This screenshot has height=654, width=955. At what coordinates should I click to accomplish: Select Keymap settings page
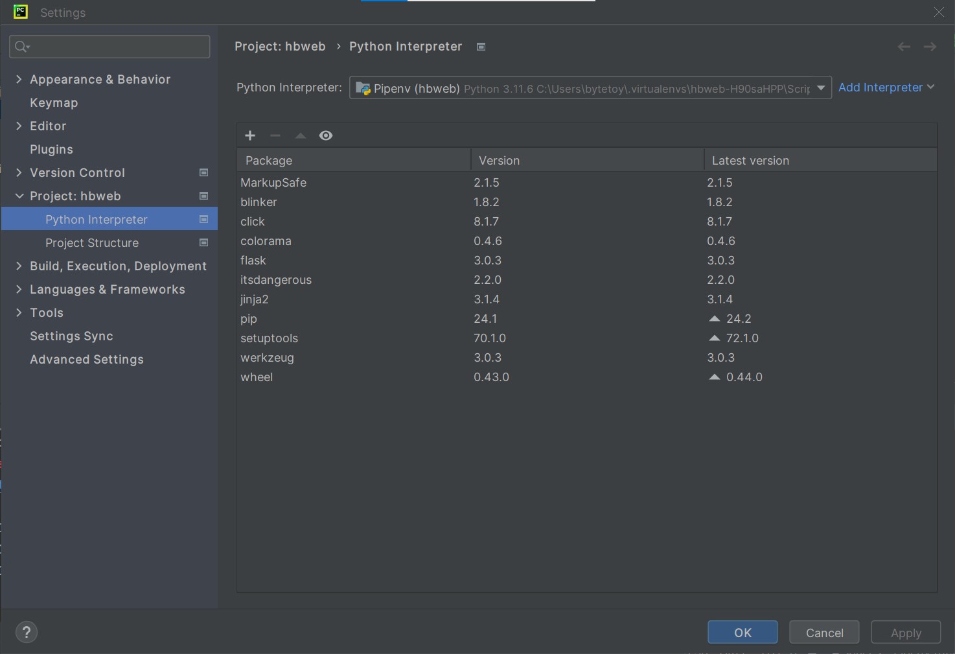pos(54,102)
